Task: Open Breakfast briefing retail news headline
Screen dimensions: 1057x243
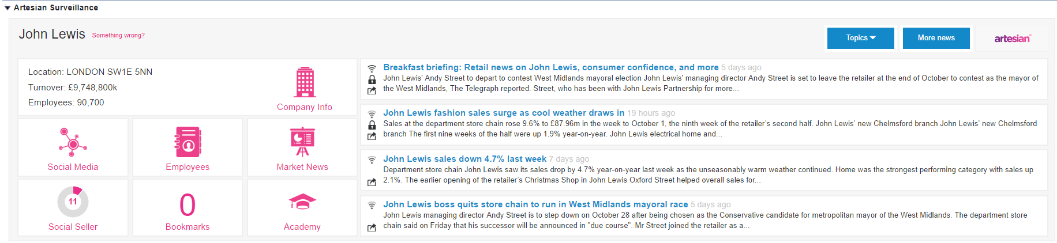Action: tap(551, 67)
